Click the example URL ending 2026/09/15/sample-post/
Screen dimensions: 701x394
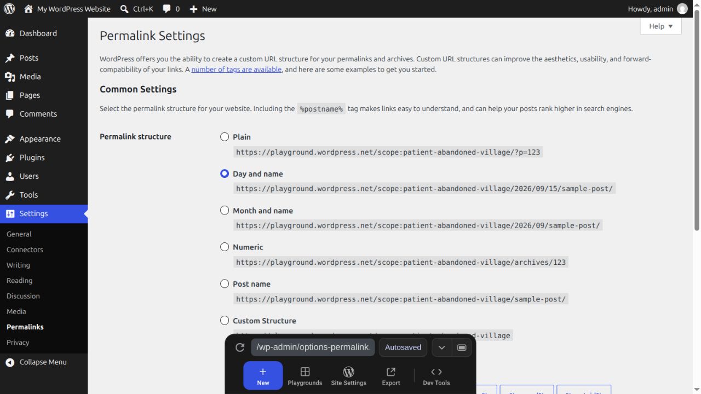pos(424,189)
